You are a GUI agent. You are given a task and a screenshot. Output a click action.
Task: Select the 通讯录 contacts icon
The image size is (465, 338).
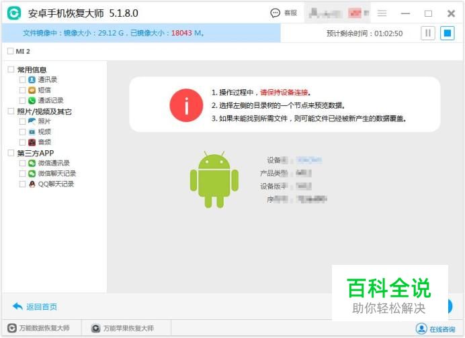(x=32, y=80)
